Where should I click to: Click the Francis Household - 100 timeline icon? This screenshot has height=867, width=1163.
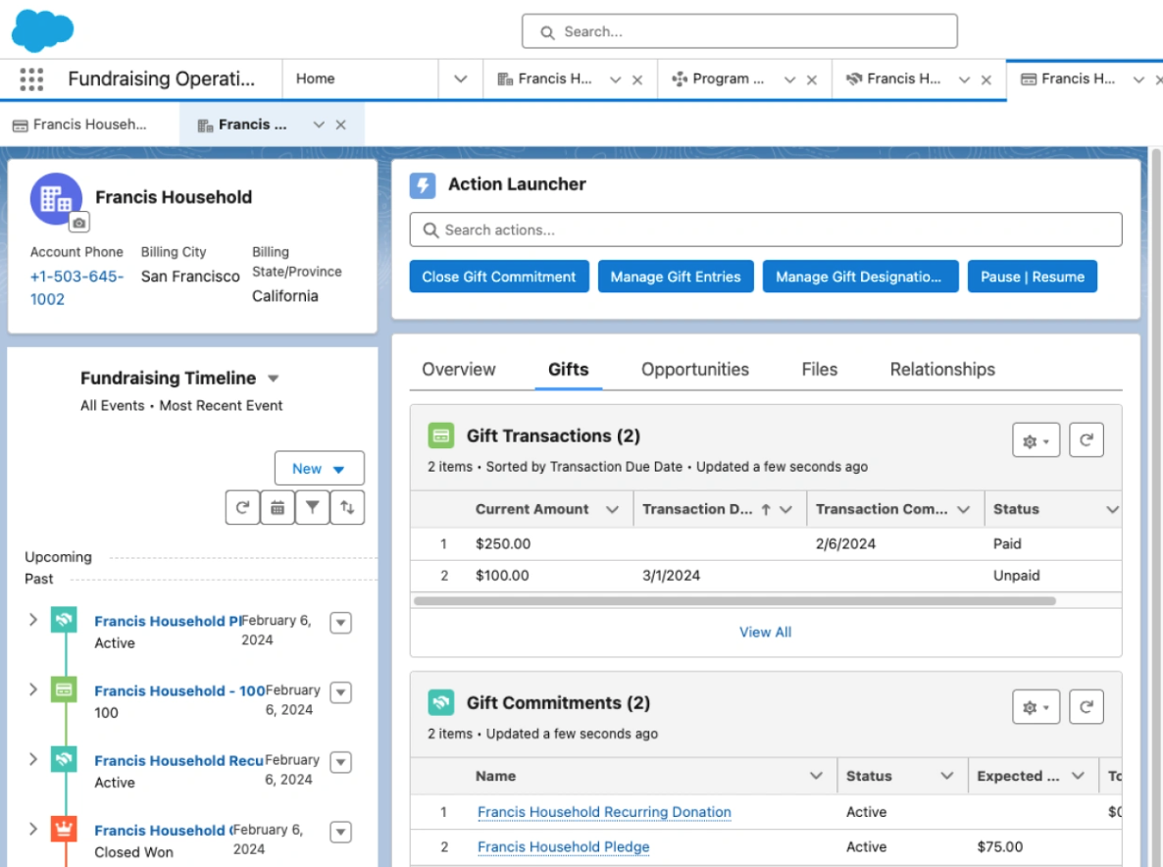click(64, 689)
